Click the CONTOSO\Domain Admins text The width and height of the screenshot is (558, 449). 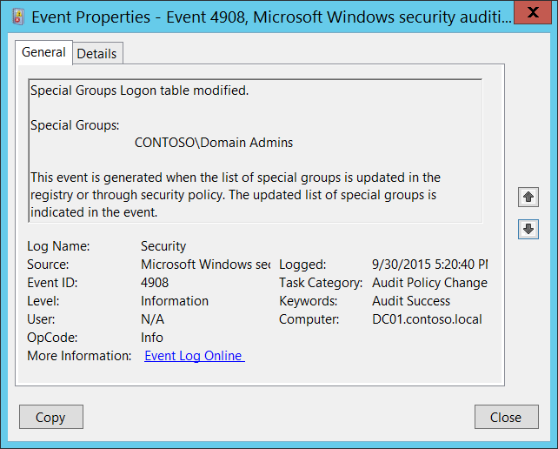click(x=214, y=143)
